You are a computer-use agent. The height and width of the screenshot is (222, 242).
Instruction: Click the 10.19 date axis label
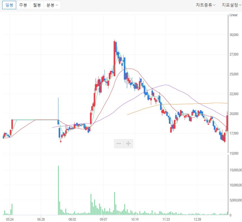[x=135, y=219]
